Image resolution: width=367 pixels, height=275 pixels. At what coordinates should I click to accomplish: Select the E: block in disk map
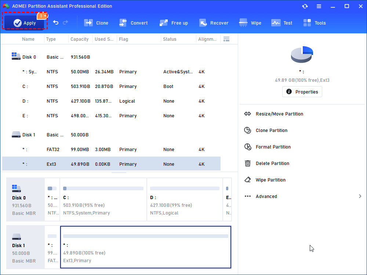click(227, 199)
